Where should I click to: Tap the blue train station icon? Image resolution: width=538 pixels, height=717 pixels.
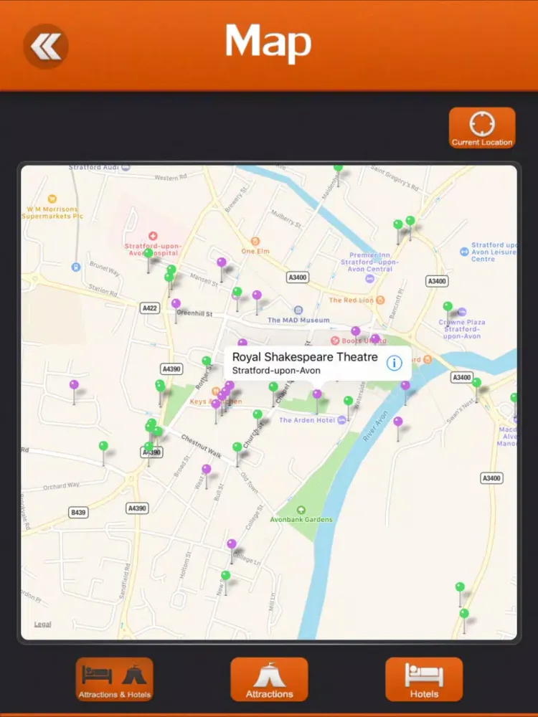coord(76,267)
